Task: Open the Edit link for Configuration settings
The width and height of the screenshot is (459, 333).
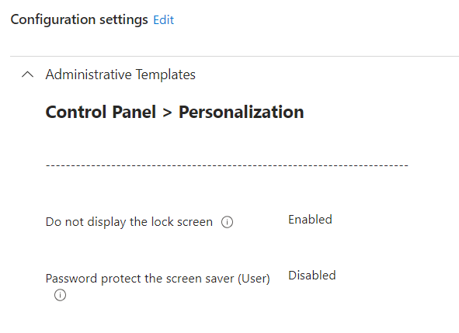Action: click(164, 20)
